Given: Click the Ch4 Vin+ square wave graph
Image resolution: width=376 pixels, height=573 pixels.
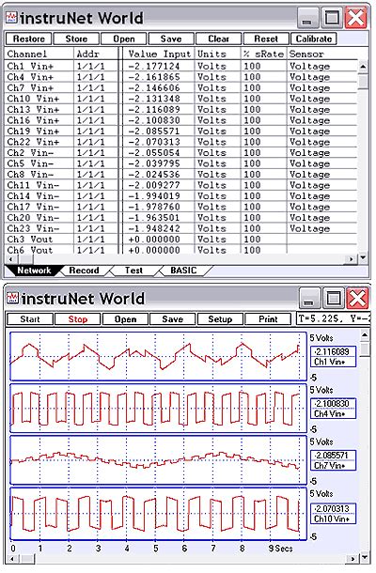Looking at the screenshot, I should coord(158,409).
